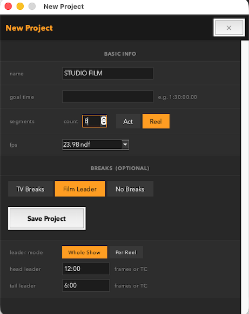The width and height of the screenshot is (249, 314).
Task: Click the 'leader mode' label
Action: pyautogui.click(x=26, y=252)
